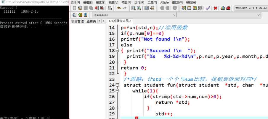Click 'Process exited after 0.1664 seconds' text
Image resolution: width=268 pixels, height=119 pixels.
coord(34,23)
